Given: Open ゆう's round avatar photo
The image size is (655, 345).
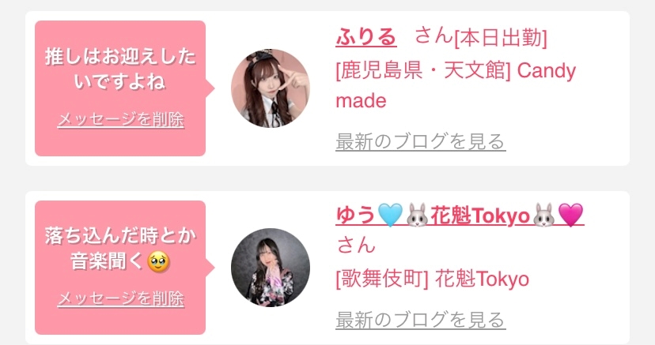Looking at the screenshot, I should [271, 268].
